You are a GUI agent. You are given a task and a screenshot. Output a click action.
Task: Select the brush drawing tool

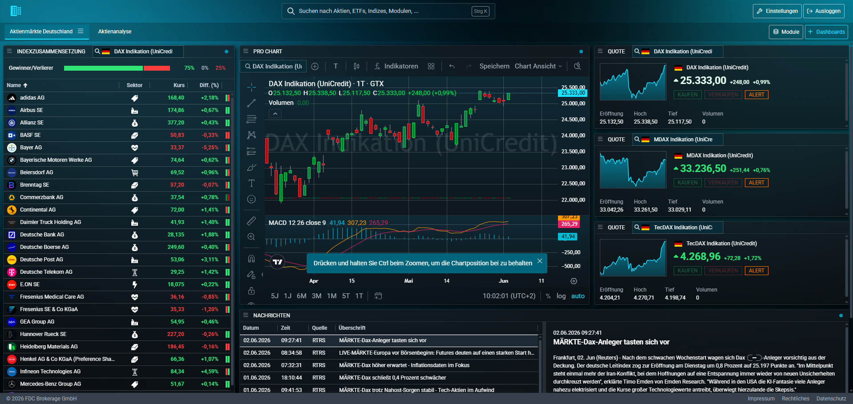(x=251, y=167)
